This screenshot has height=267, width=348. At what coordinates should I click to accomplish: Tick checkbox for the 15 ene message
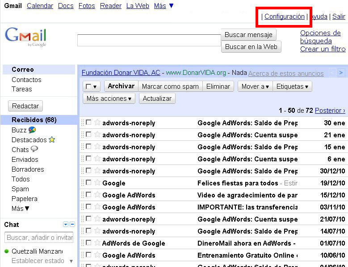(x=88, y=146)
